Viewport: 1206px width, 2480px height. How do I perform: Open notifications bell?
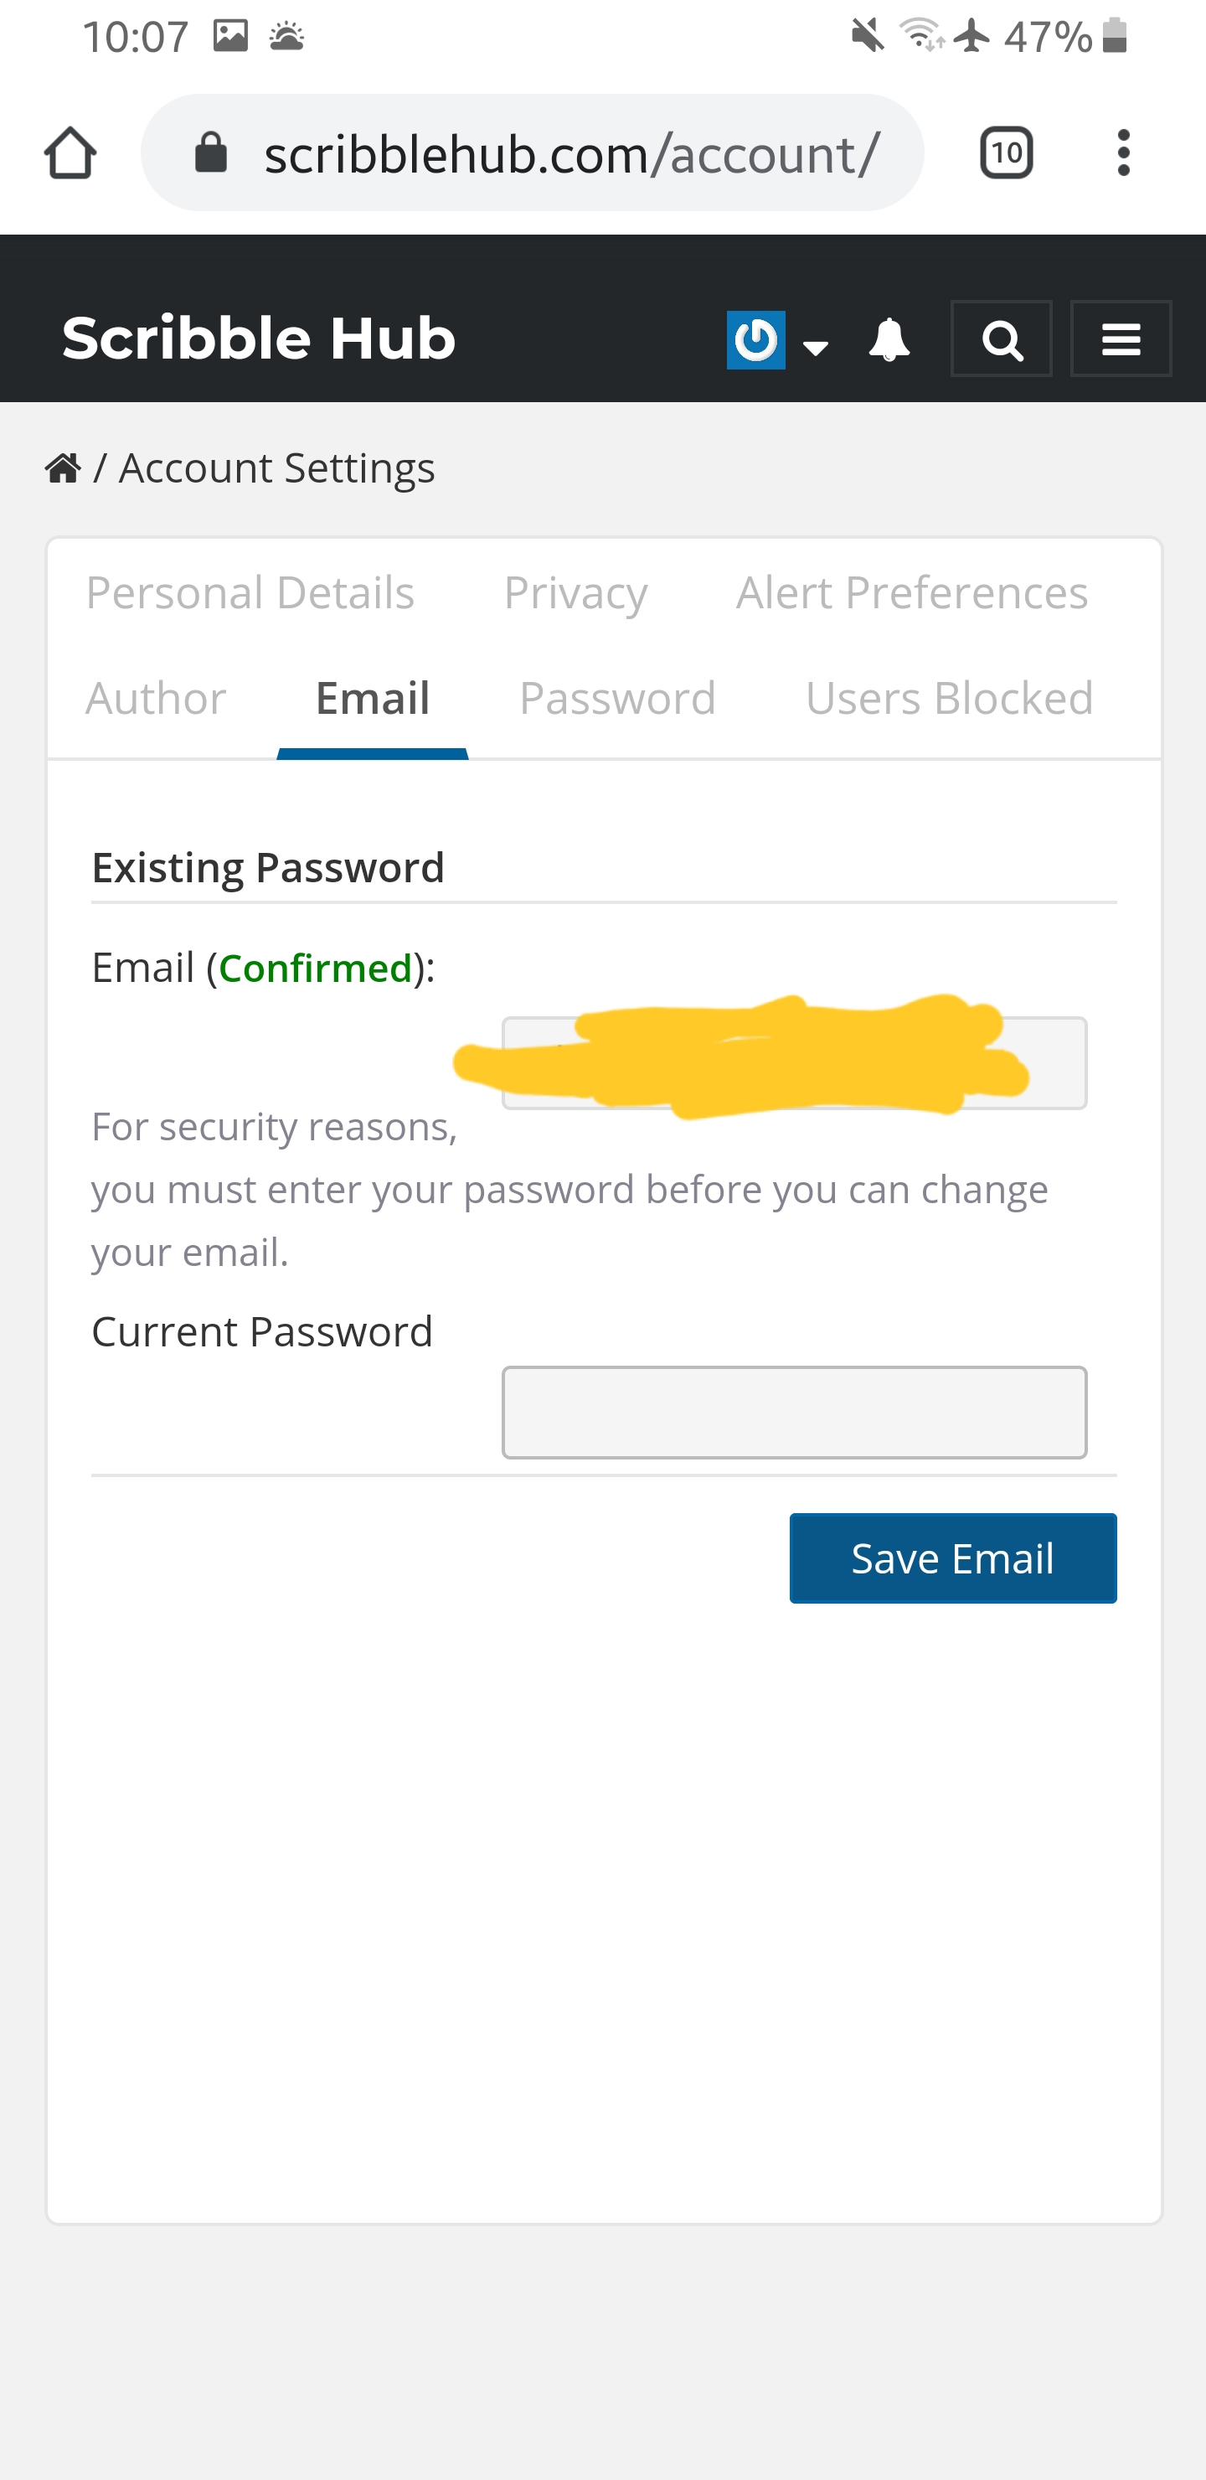pos(889,340)
